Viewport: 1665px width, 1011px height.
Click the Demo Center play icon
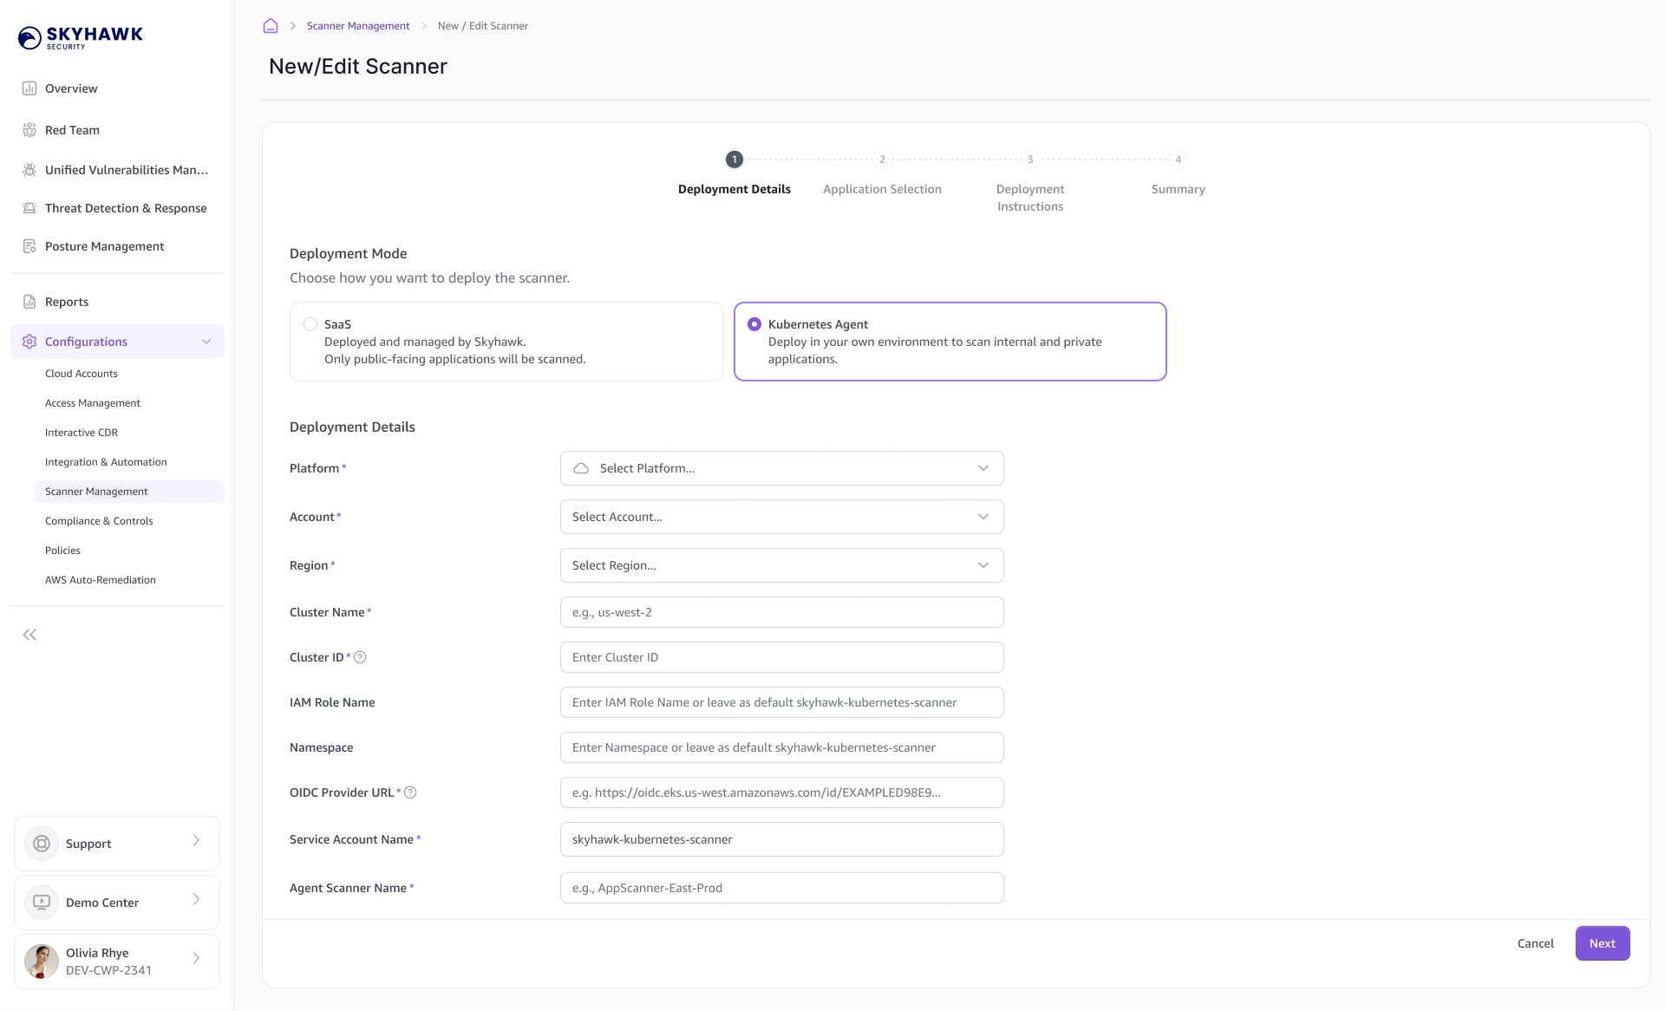tap(42, 903)
